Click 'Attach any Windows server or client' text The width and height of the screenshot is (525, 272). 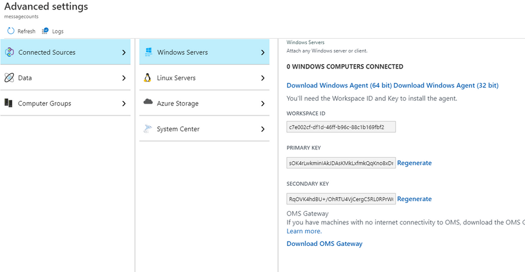(327, 51)
